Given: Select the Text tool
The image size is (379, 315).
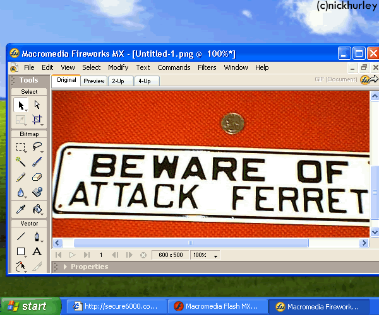Looking at the screenshot, I should (x=37, y=251).
